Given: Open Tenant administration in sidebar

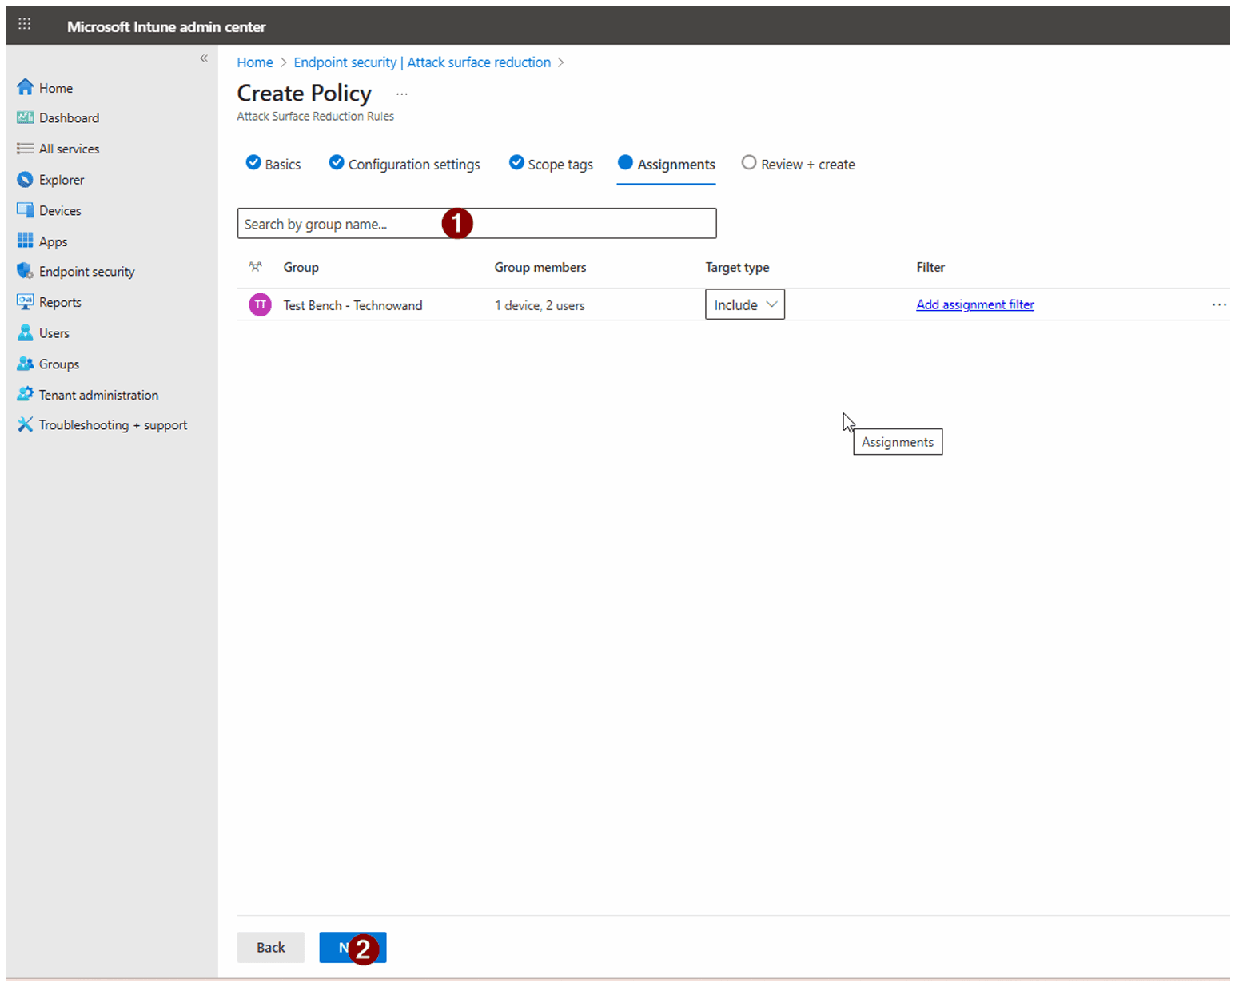Looking at the screenshot, I should click(x=99, y=395).
